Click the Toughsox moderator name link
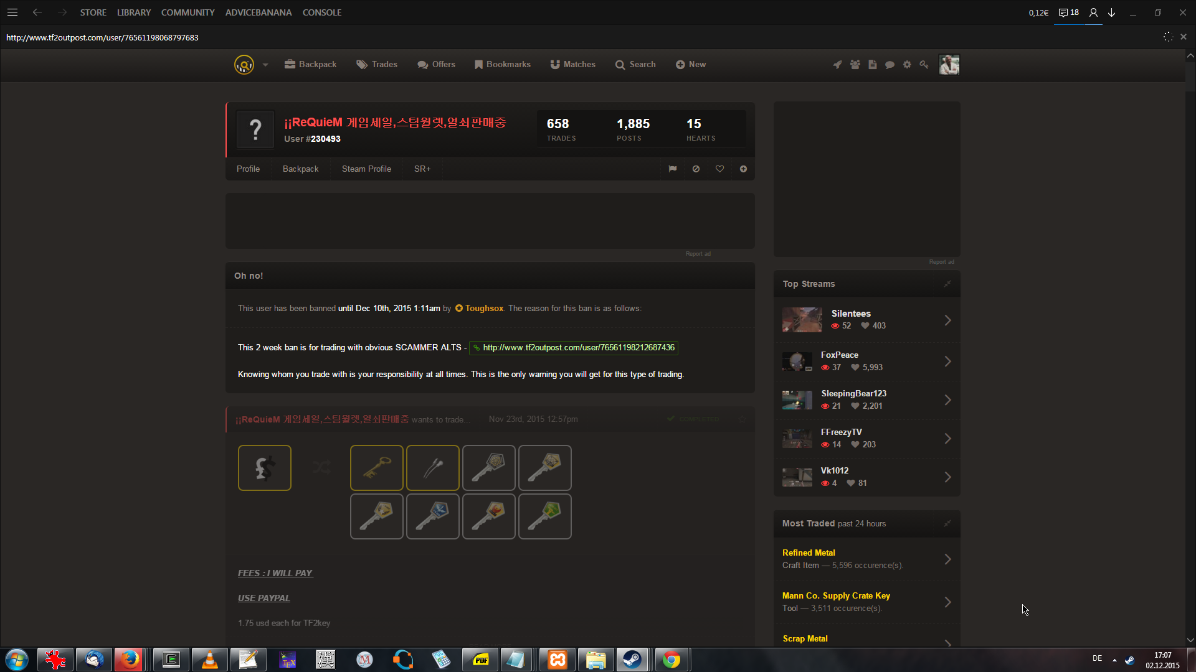 tap(484, 308)
